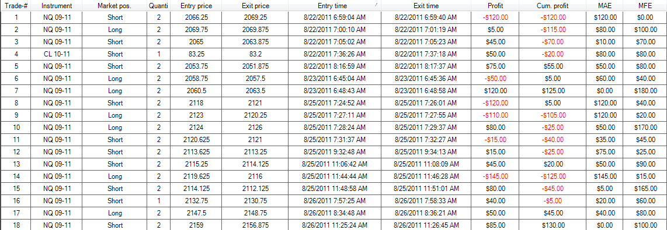Image resolution: width=667 pixels, height=230 pixels.
Task: Click the sort arrow in Entry time header
Action: point(376,4)
